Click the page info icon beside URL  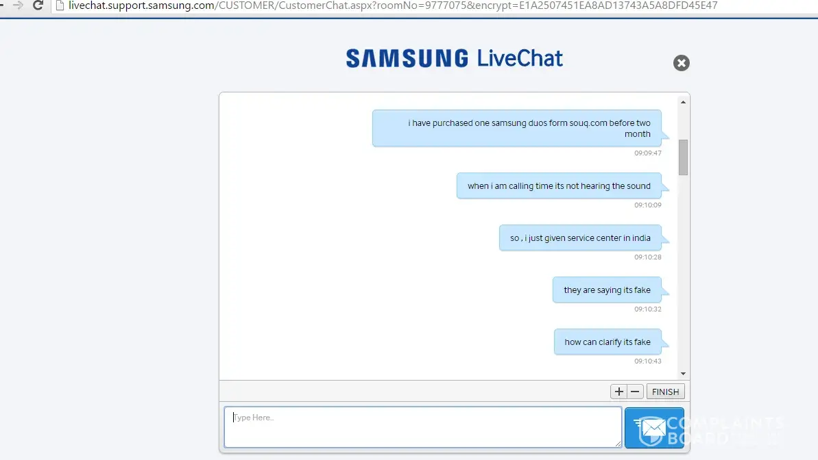pyautogui.click(x=60, y=5)
